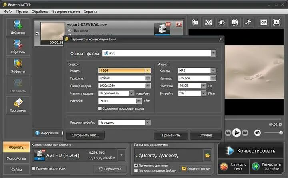Open the Правка menu
Image resolution: width=288 pixels, height=178 pixels.
pyautogui.click(x=22, y=11)
